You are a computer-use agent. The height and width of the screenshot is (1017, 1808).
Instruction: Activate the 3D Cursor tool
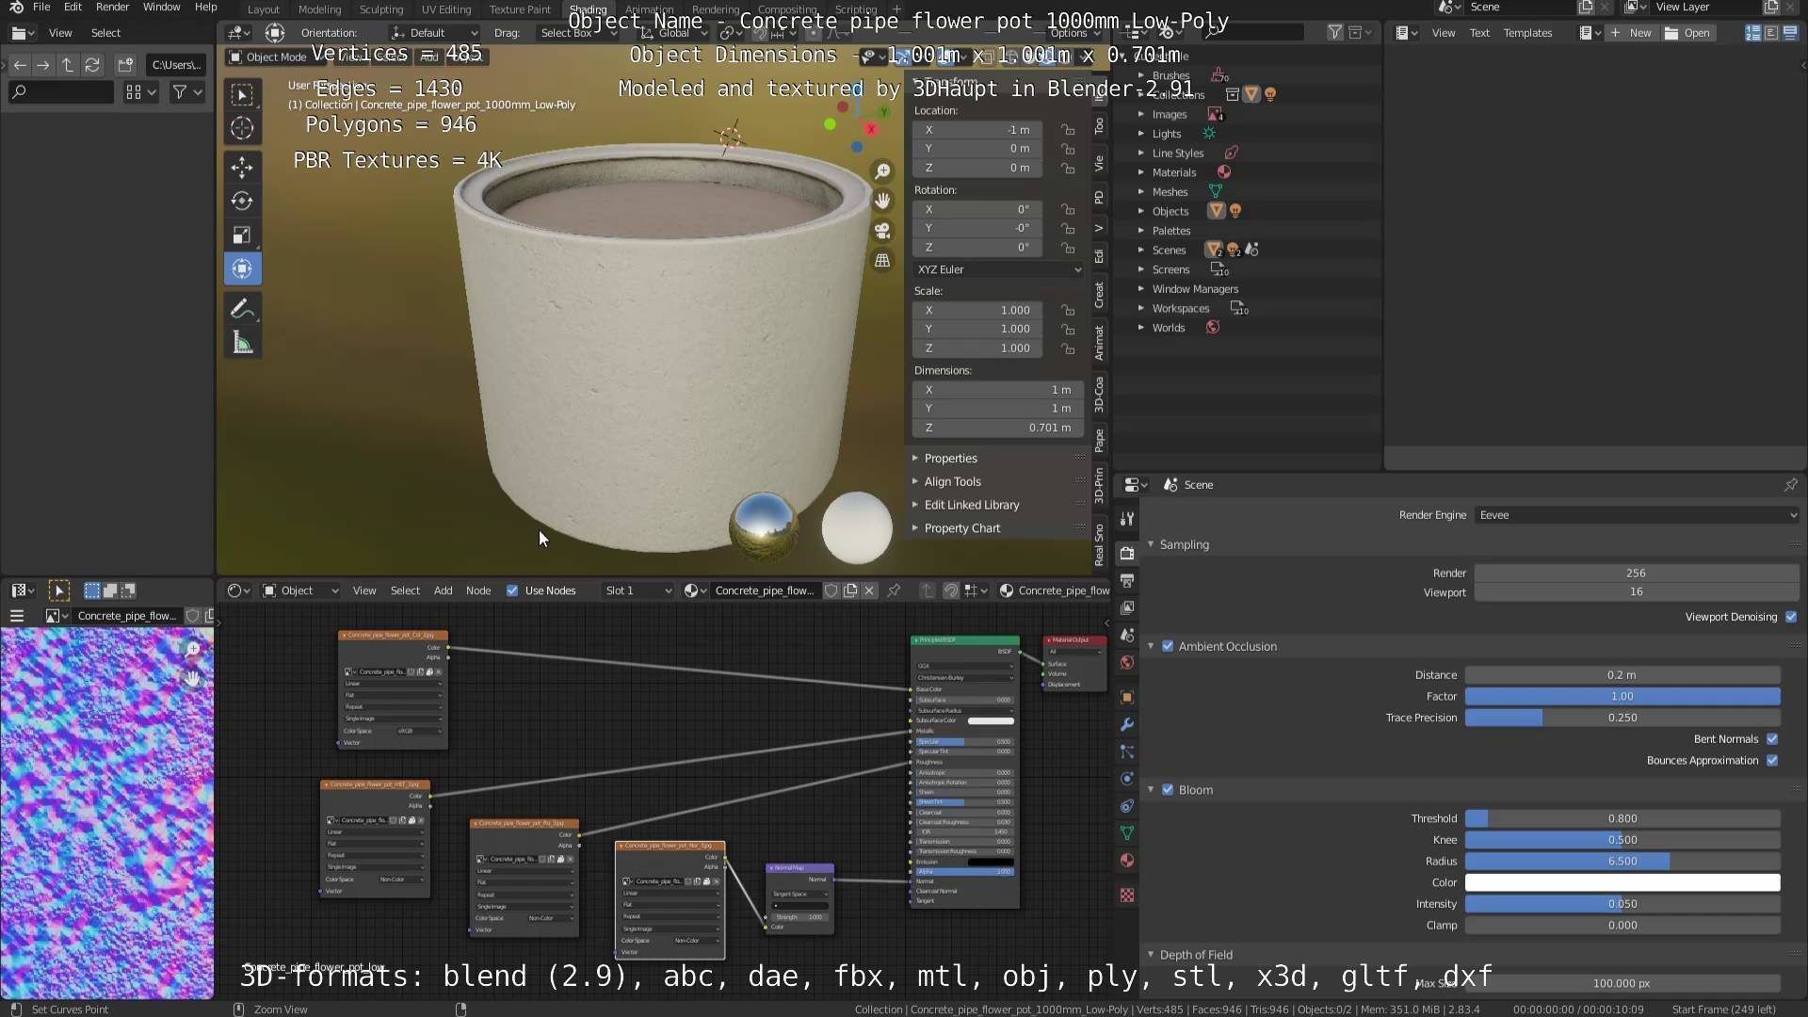[242, 128]
